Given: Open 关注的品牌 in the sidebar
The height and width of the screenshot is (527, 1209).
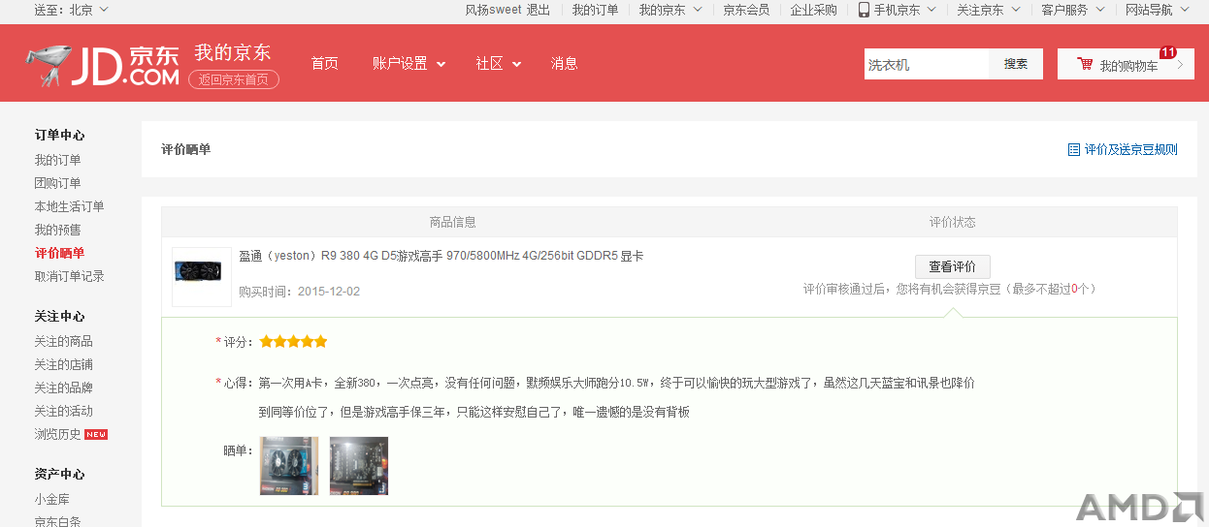Looking at the screenshot, I should pyautogui.click(x=63, y=387).
